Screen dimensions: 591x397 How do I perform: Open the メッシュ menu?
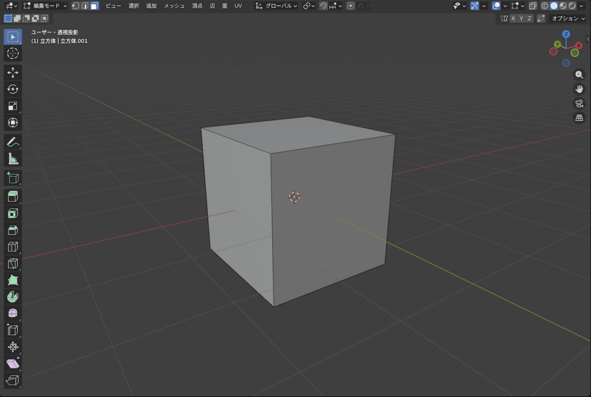pos(174,6)
